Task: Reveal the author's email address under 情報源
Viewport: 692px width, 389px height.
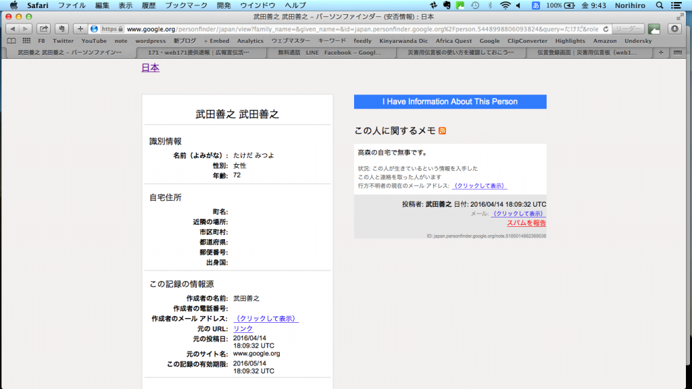Action: pyautogui.click(x=266, y=319)
